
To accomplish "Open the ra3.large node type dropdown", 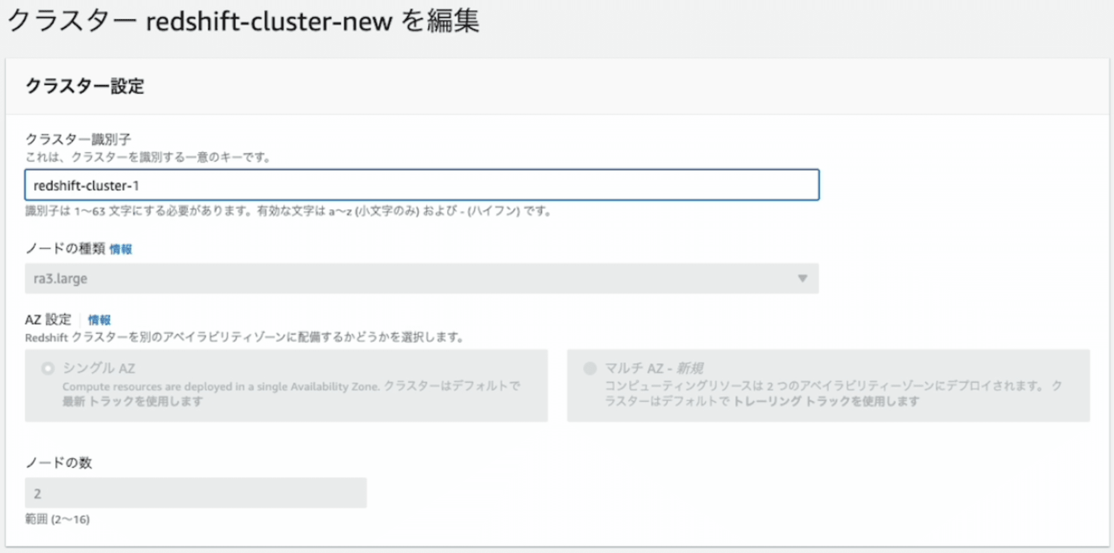I will 422,278.
